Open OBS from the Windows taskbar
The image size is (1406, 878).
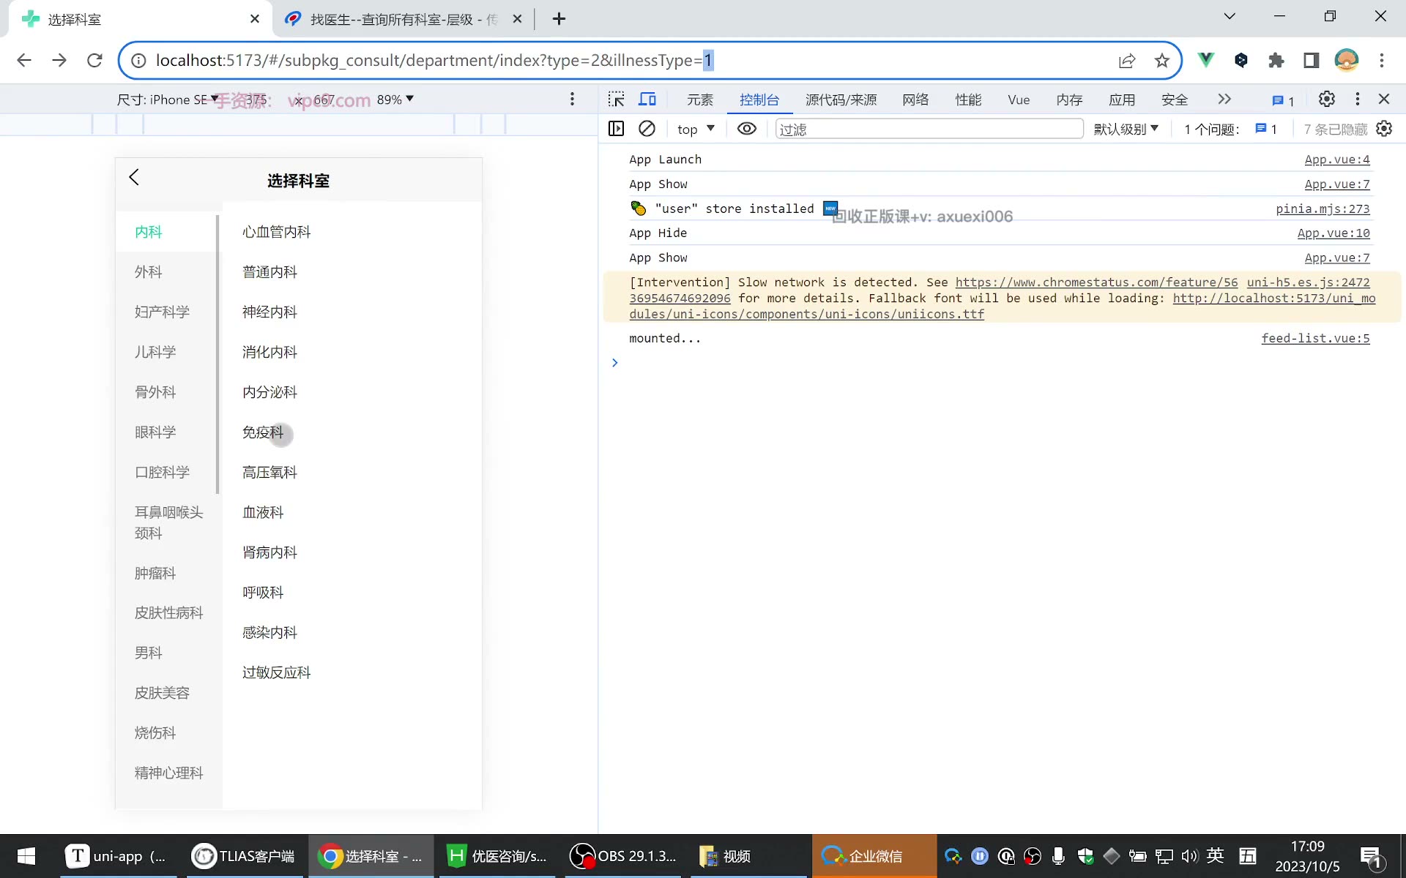click(x=624, y=856)
